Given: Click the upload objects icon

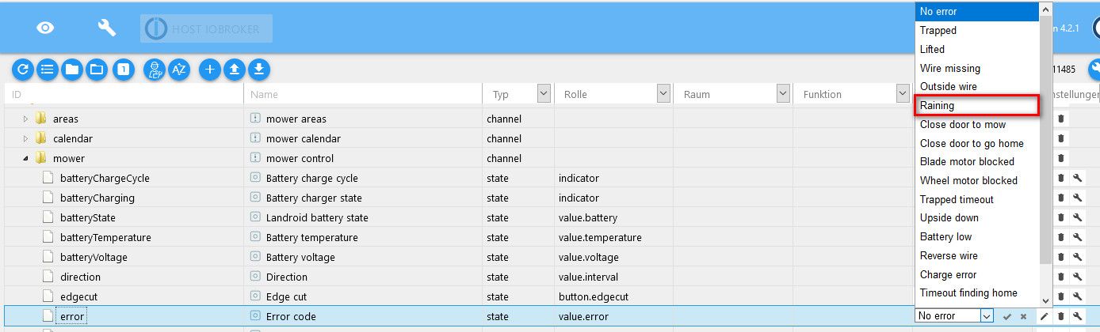Looking at the screenshot, I should click(234, 70).
